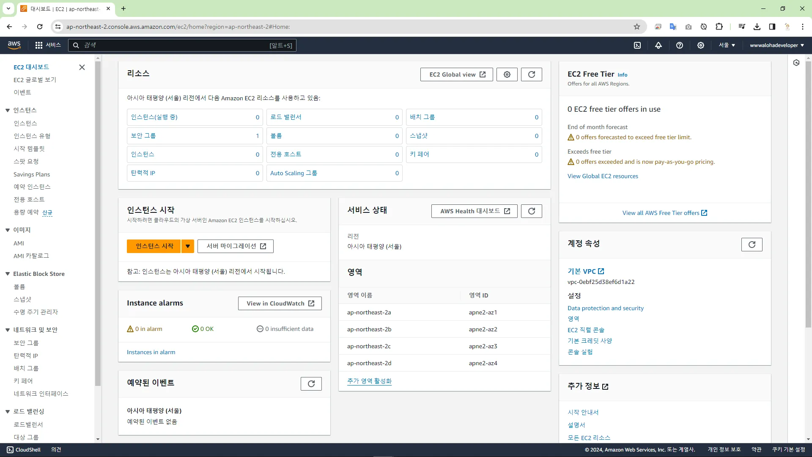This screenshot has height=457, width=812.
Task: Refresh the 서비스 상태 panel
Action: click(532, 211)
